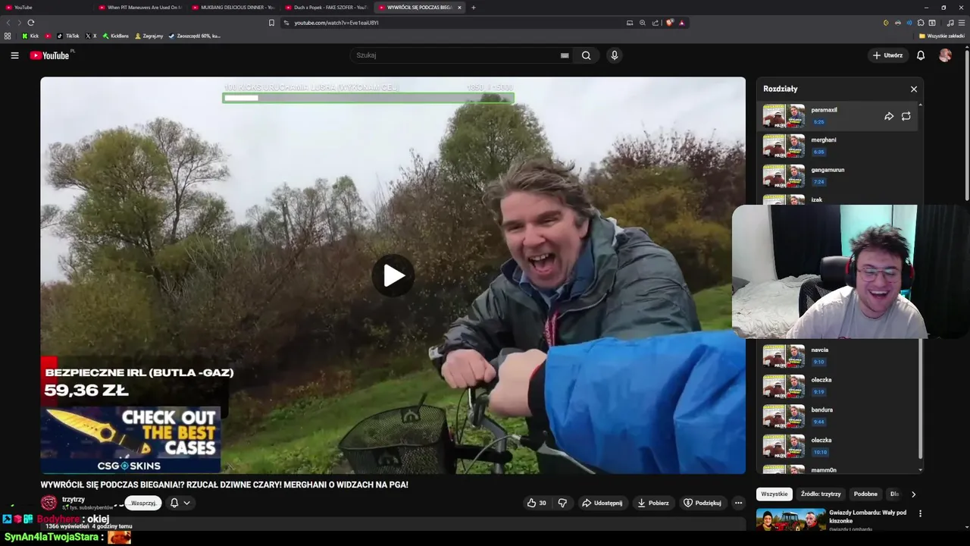
Task: Share the paramaxil chapter
Action: point(889,116)
